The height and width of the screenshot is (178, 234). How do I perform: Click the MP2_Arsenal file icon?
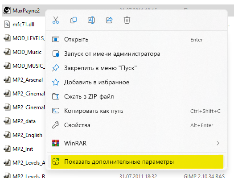click(x=7, y=79)
